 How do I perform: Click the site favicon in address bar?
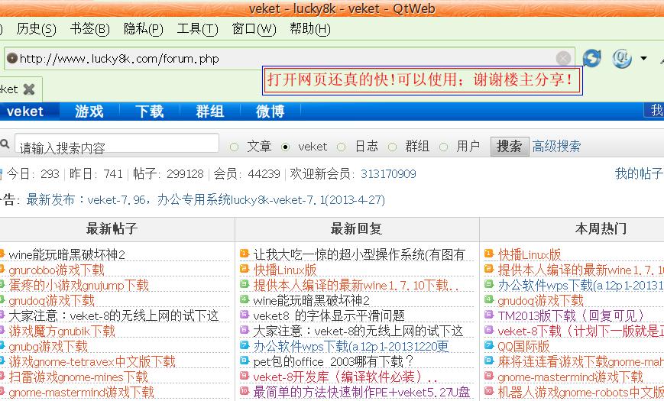click(x=12, y=58)
